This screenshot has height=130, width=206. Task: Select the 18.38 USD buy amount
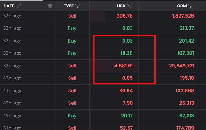(127, 53)
